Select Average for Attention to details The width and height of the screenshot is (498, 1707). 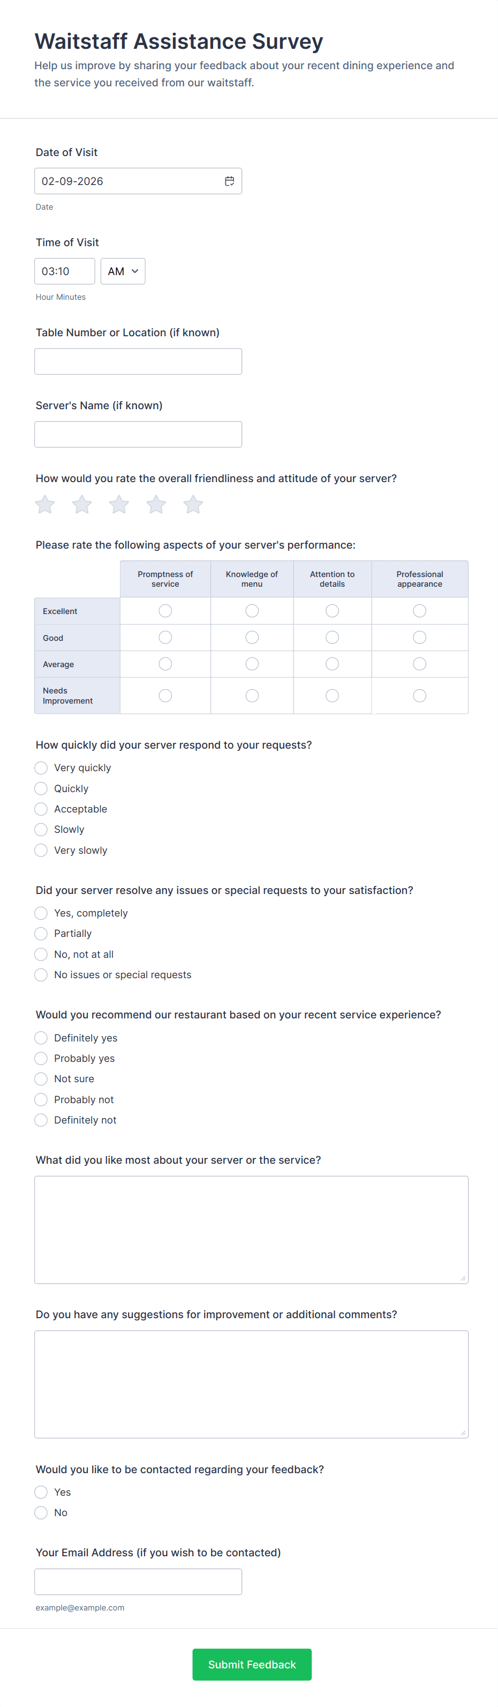point(332,663)
